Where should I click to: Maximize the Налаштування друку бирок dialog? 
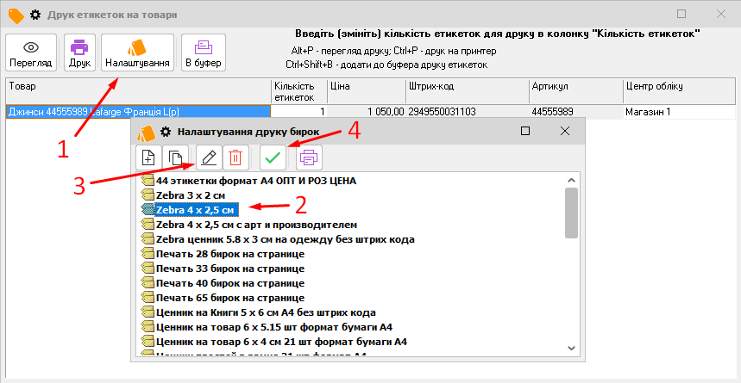(x=525, y=131)
